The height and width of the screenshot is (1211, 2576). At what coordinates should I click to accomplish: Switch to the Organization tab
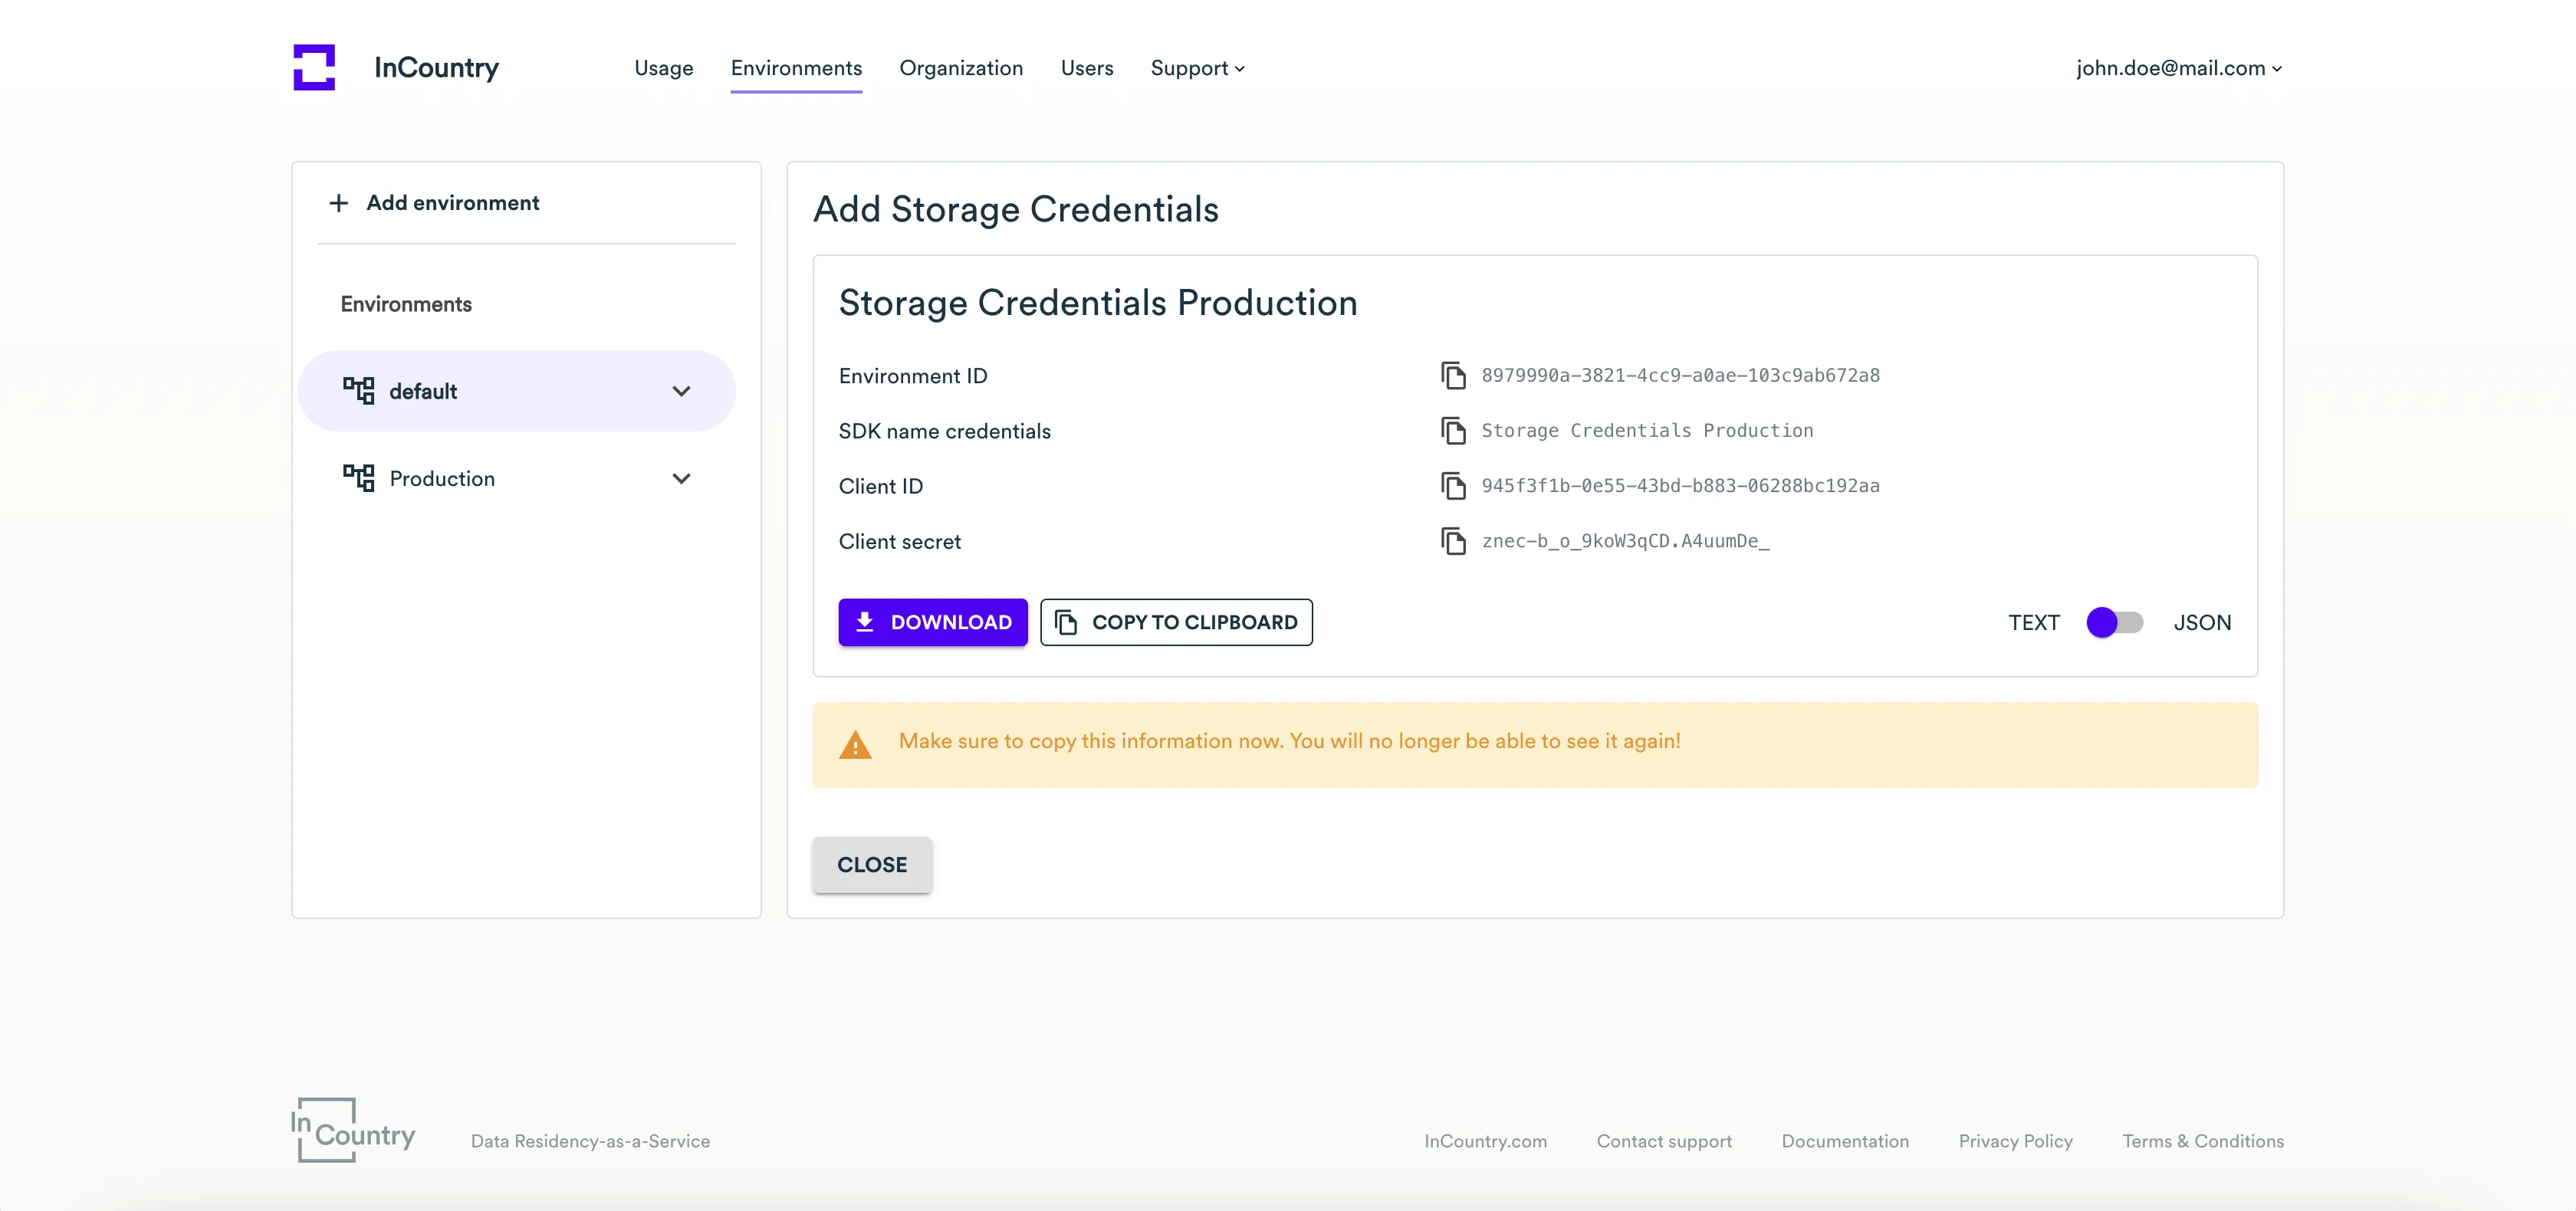[x=960, y=68]
